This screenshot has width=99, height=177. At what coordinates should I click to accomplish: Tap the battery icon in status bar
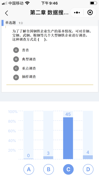click(94, 3)
